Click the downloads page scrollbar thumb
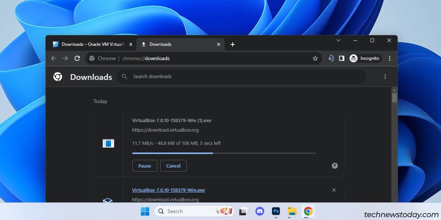This screenshot has height=220, width=441. pyautogui.click(x=394, y=98)
